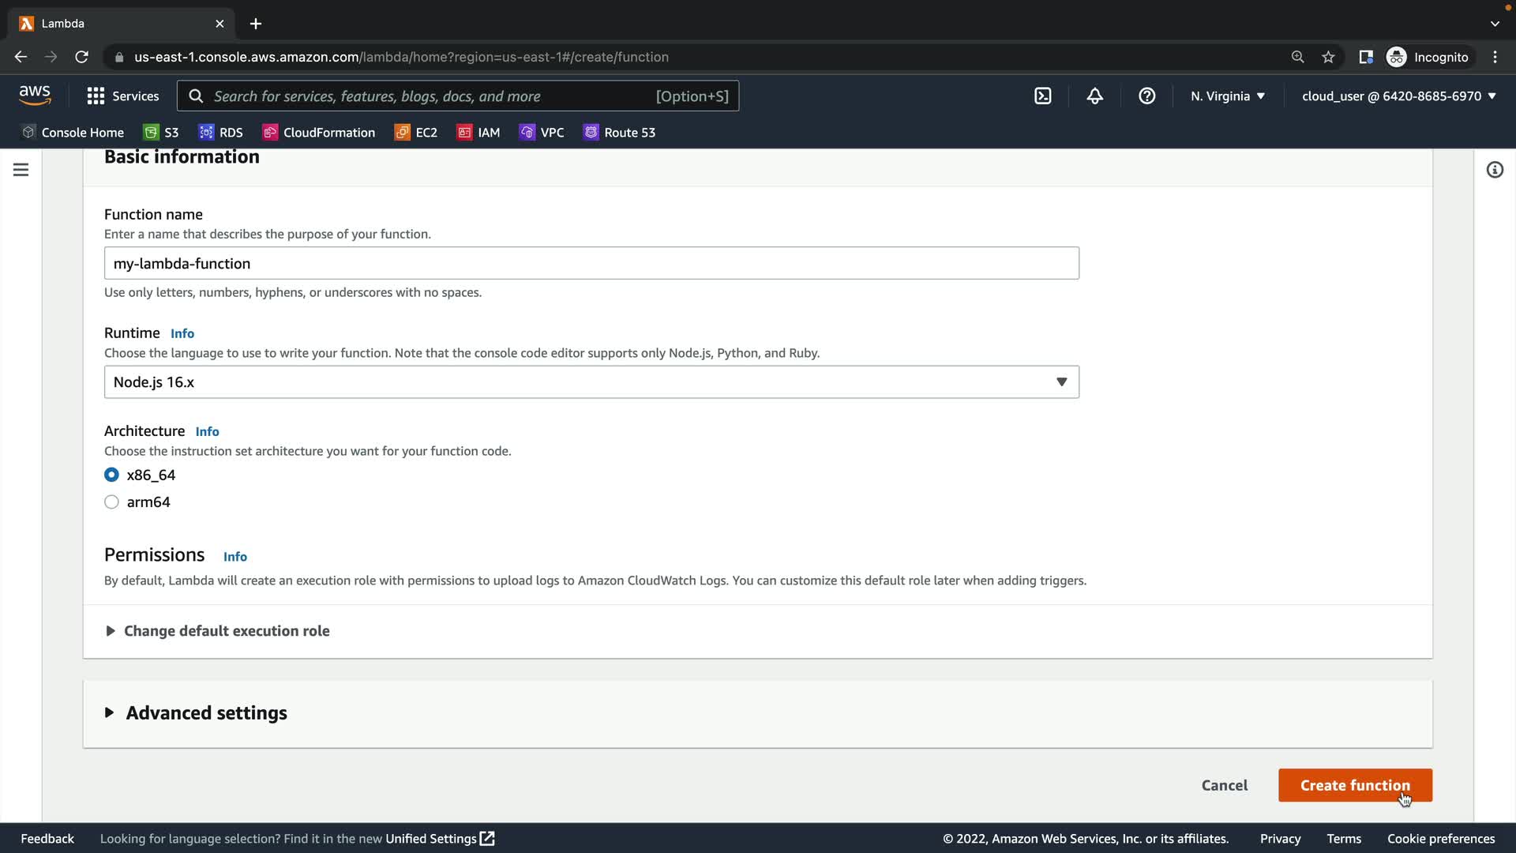
Task: Click the Create function button
Action: click(1355, 785)
